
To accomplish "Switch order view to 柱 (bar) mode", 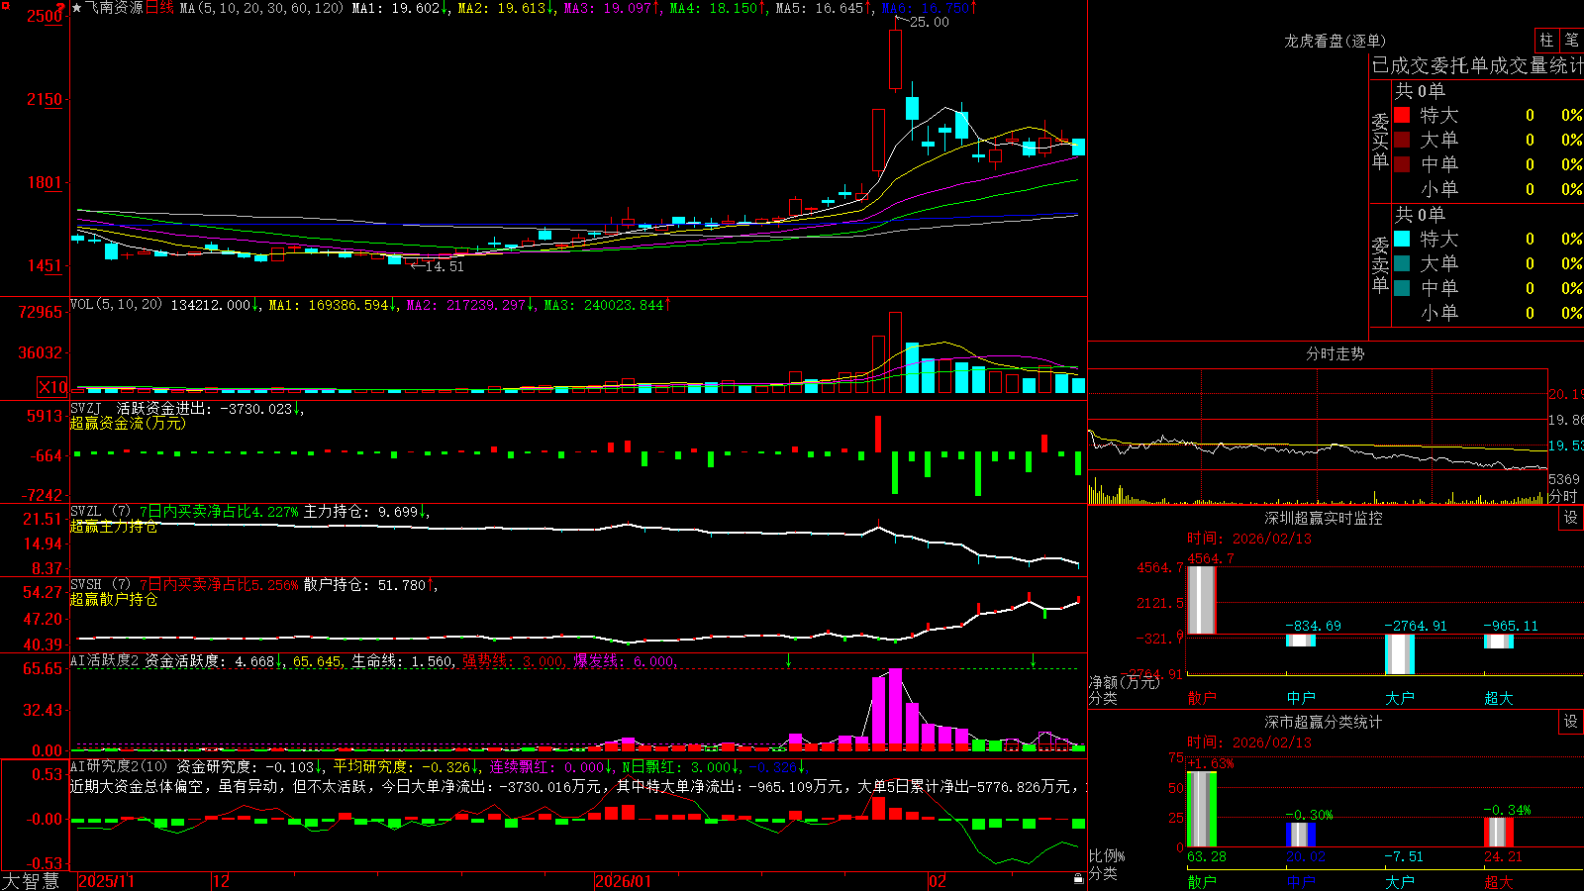I will coord(1546,40).
